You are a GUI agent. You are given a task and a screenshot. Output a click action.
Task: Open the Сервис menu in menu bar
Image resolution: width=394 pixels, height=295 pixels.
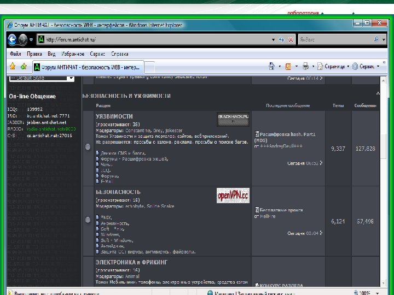point(97,54)
